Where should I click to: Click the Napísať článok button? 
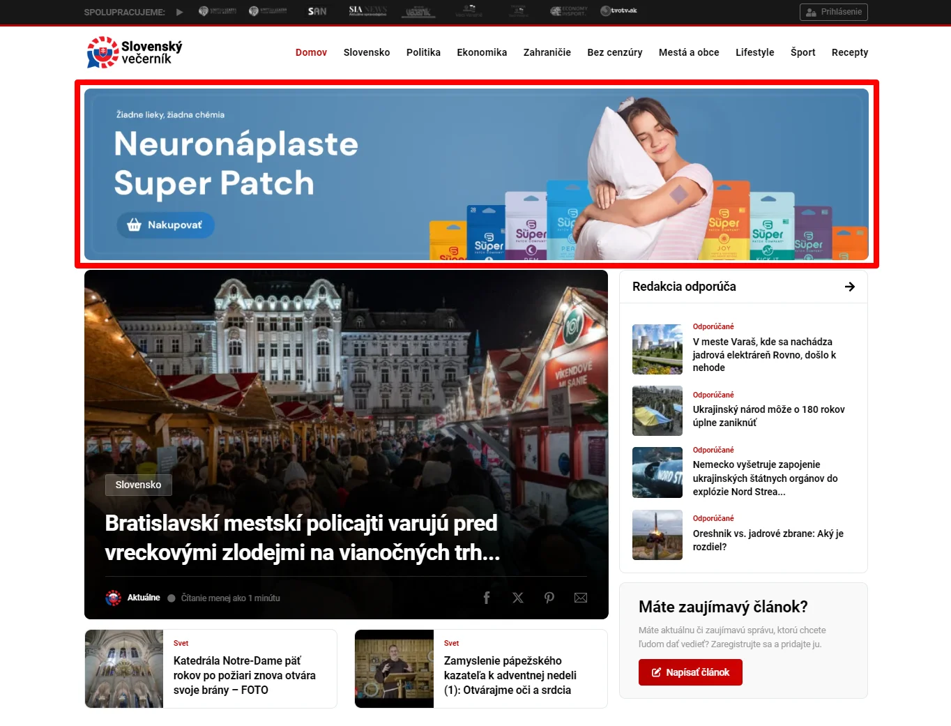pyautogui.click(x=690, y=672)
